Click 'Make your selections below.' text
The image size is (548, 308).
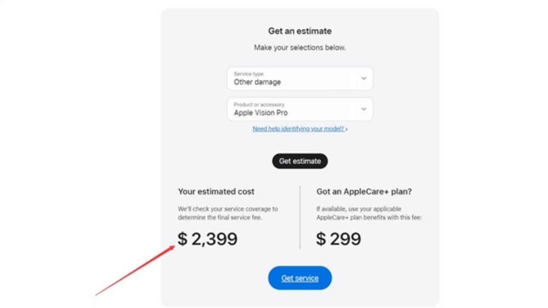coord(300,48)
